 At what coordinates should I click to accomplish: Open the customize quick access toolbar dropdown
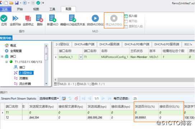pyautogui.click(x=43, y=3)
